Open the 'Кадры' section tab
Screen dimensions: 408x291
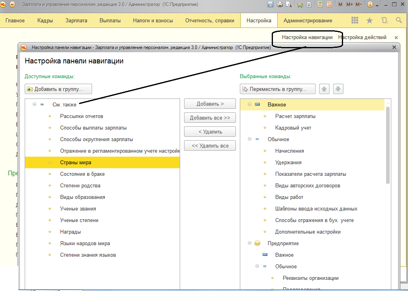click(x=45, y=21)
